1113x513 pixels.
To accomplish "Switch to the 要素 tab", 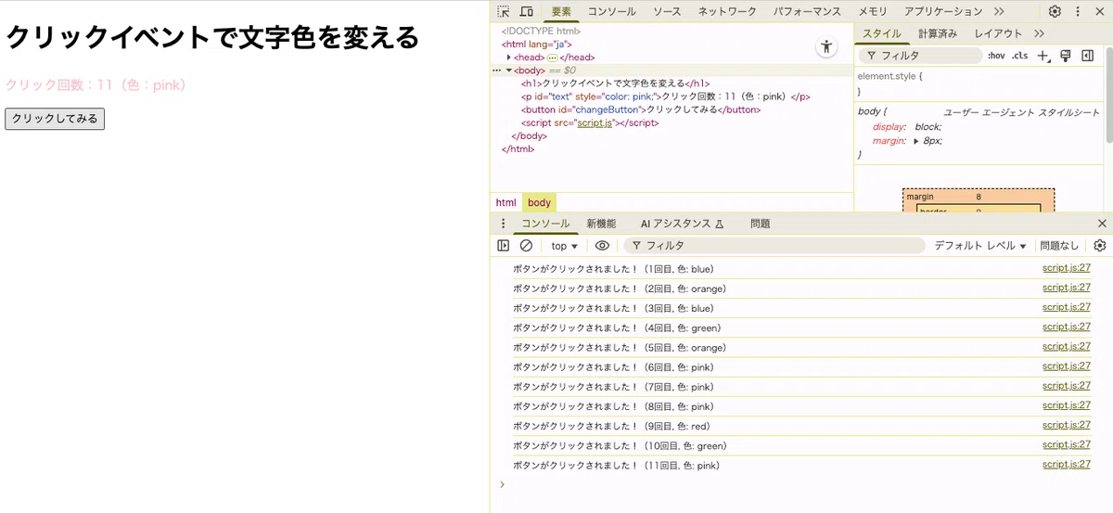I will (x=561, y=11).
